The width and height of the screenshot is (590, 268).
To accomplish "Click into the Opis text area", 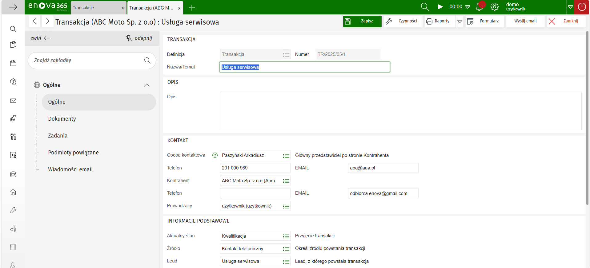I will coord(400,111).
